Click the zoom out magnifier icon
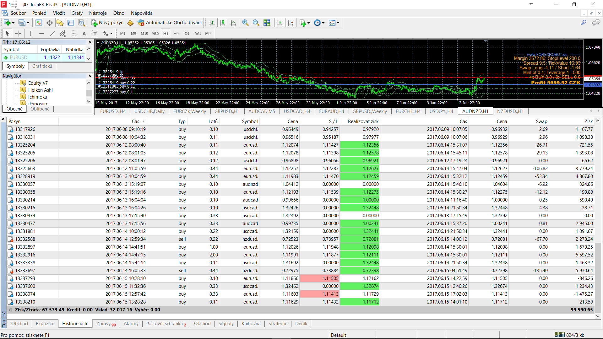 click(256, 23)
